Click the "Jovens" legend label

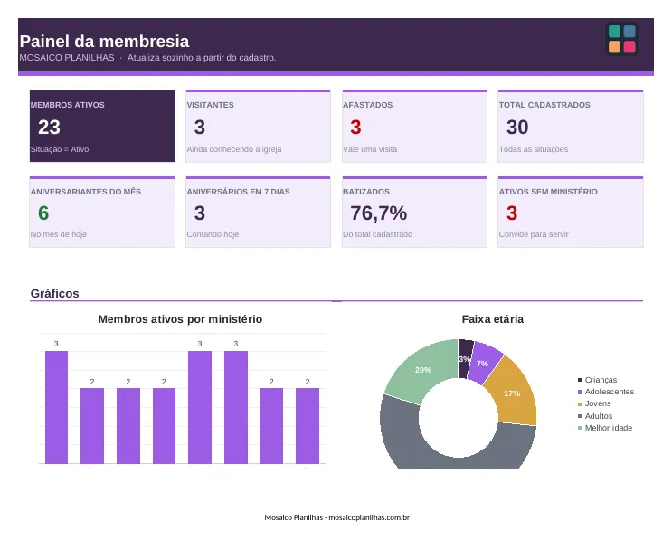pyautogui.click(x=598, y=404)
